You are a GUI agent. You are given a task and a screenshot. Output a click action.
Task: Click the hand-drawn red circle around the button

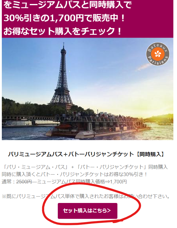(x=91, y=204)
